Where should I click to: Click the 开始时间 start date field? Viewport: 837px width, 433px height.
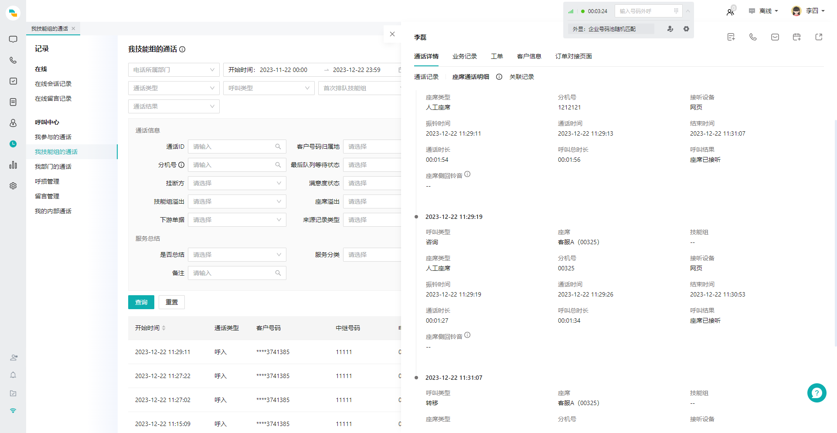283,70
